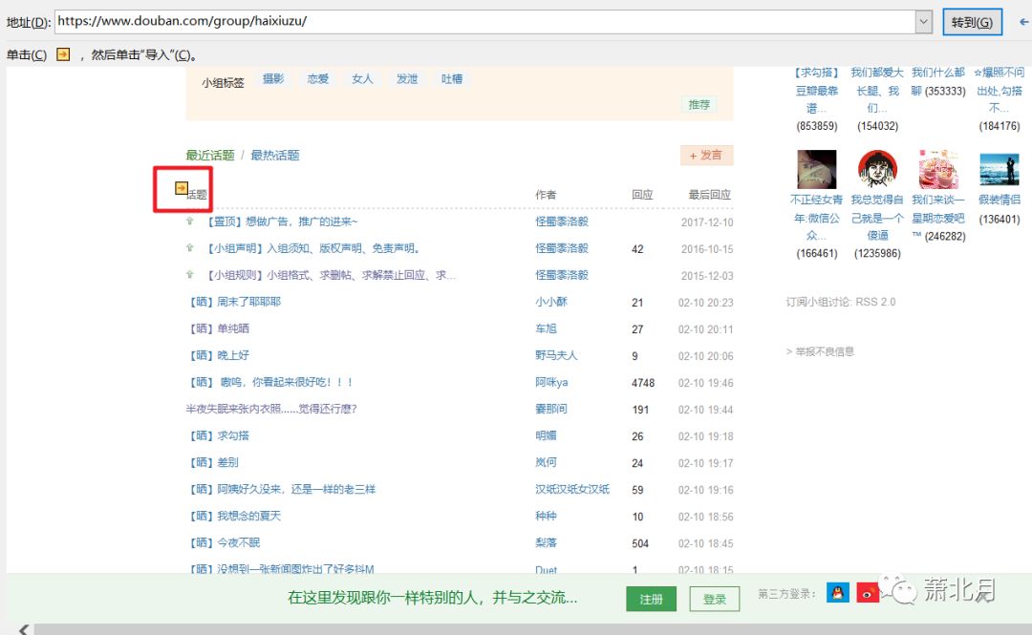Click reply count 4748
The image size is (1032, 635).
pyautogui.click(x=643, y=383)
